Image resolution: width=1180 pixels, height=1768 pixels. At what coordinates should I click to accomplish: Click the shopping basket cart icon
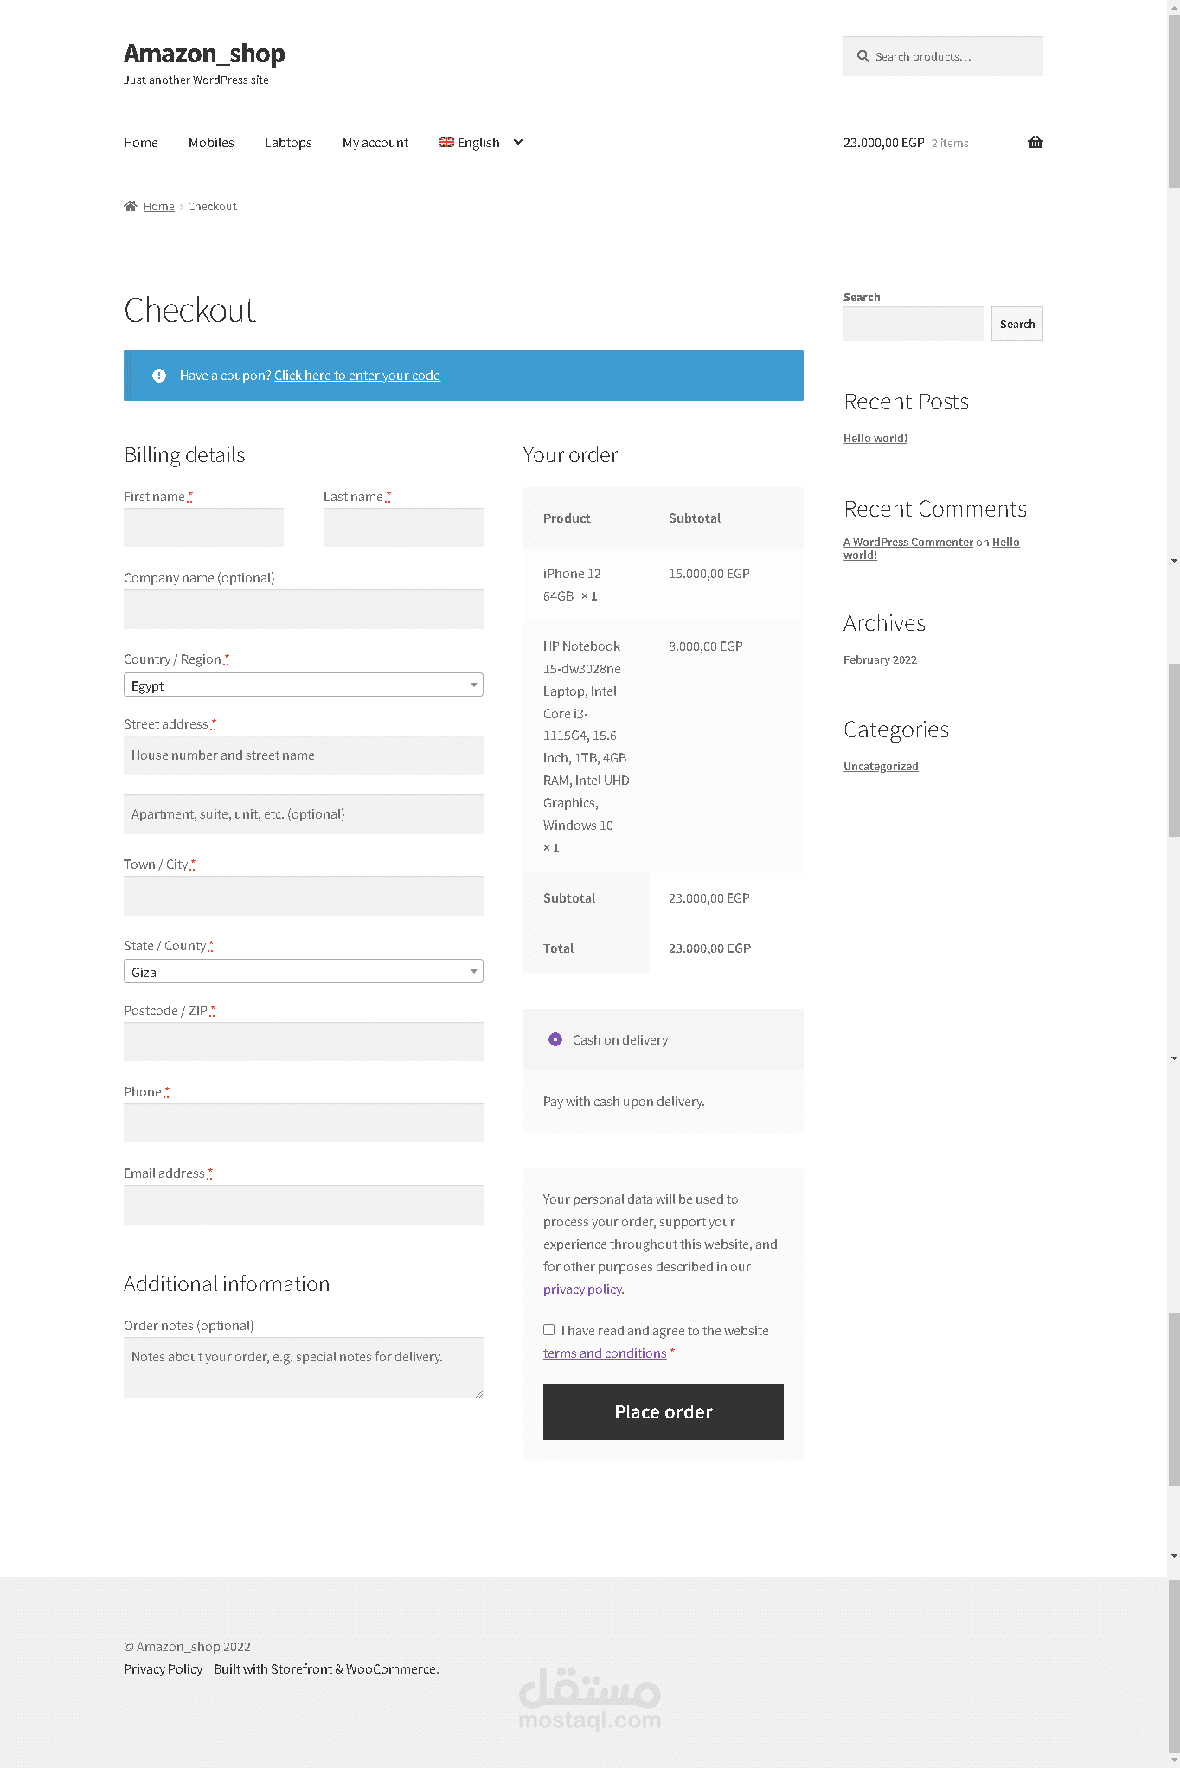(x=1035, y=143)
